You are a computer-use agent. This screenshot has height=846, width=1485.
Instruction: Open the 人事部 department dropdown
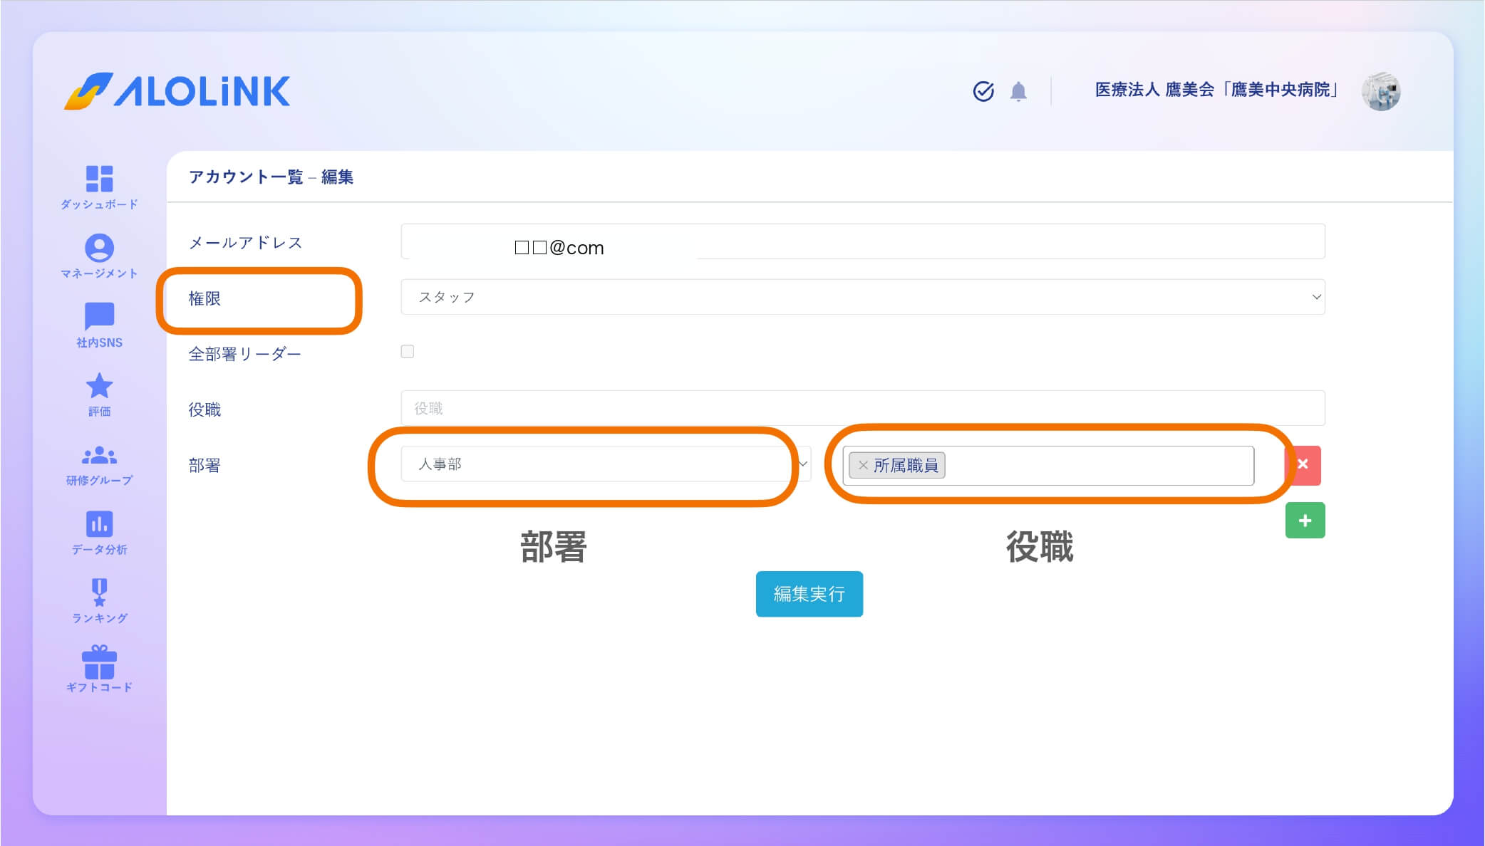tap(606, 464)
